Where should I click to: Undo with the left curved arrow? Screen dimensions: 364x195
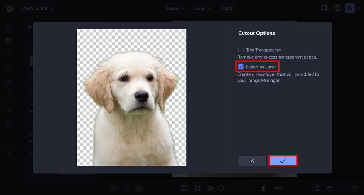[x=330, y=188]
